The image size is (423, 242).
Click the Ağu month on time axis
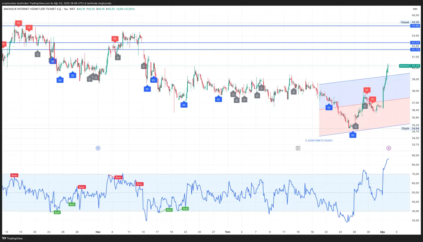pyautogui.click(x=382, y=232)
